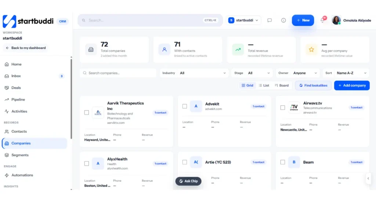The width and height of the screenshot is (376, 202).
Task: Click the Search companies field
Action: [118, 73]
